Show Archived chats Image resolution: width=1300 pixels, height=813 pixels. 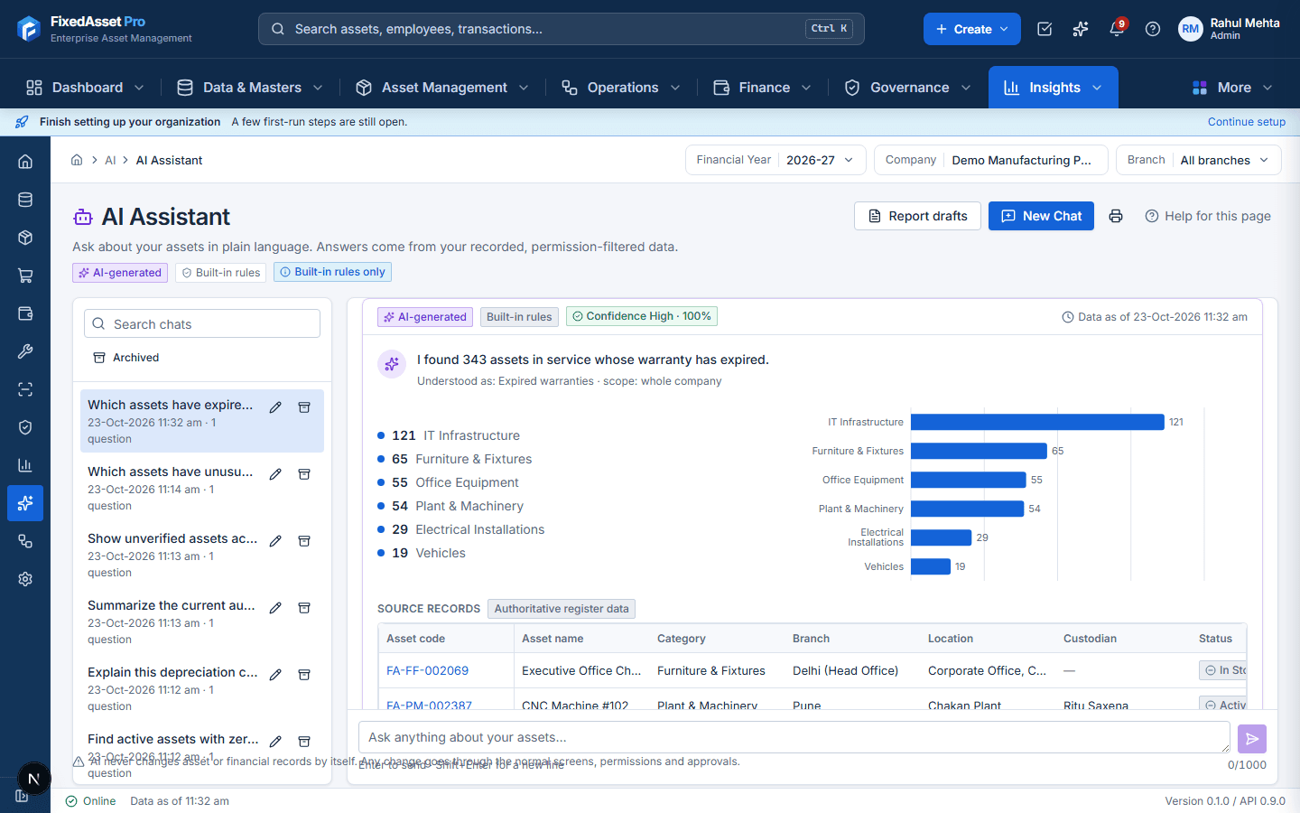126,358
